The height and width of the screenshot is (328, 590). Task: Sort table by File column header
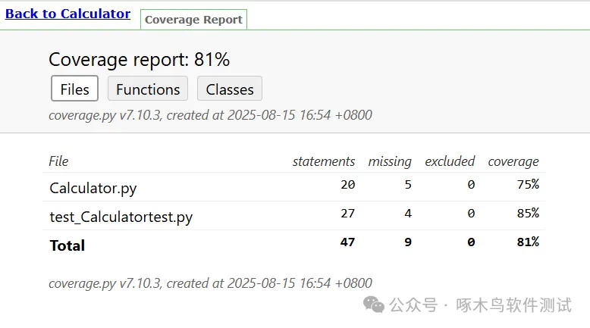[58, 161]
